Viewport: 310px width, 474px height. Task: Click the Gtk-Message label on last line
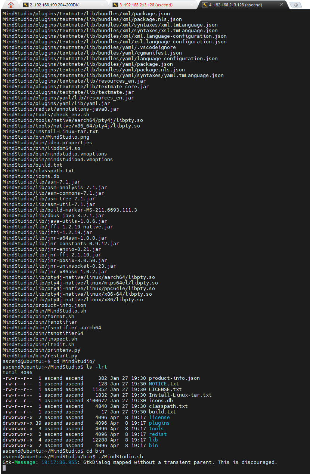(x=19, y=462)
